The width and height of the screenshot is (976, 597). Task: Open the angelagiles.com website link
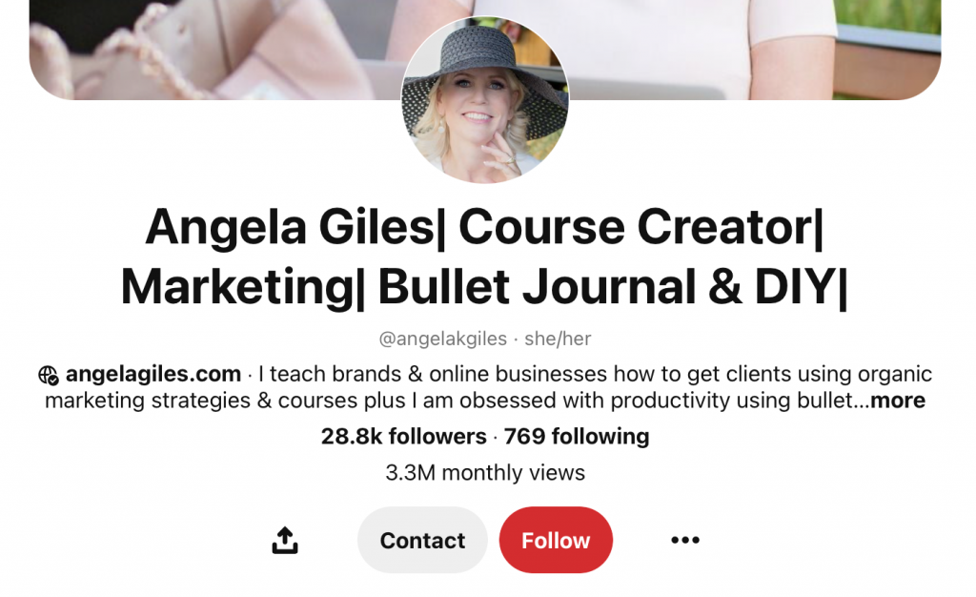(153, 374)
